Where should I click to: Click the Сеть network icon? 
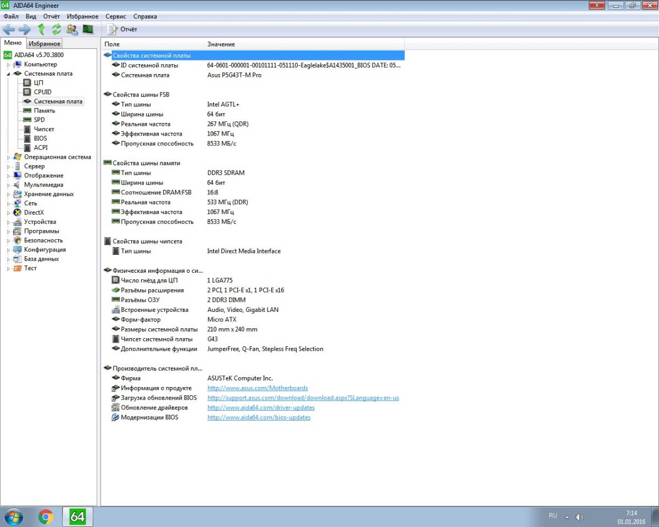18,204
